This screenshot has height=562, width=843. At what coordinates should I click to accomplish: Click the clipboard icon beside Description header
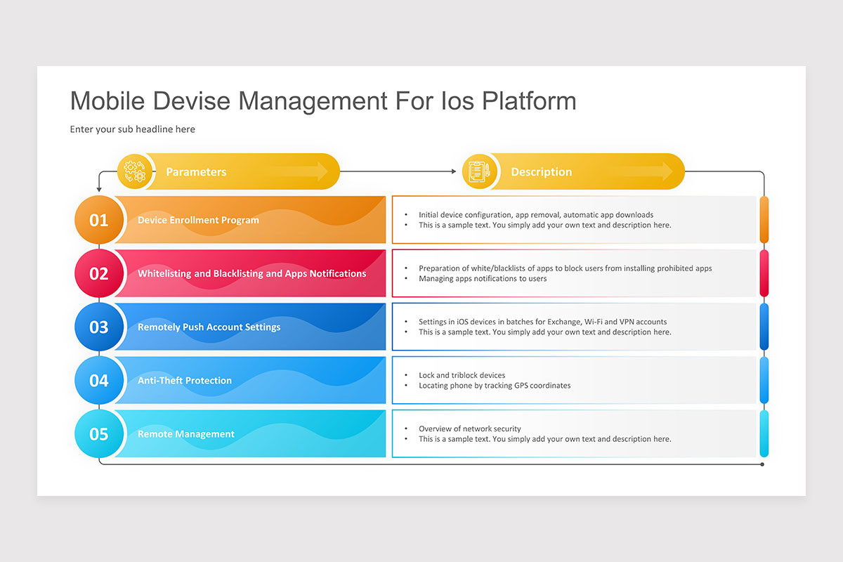pos(480,171)
